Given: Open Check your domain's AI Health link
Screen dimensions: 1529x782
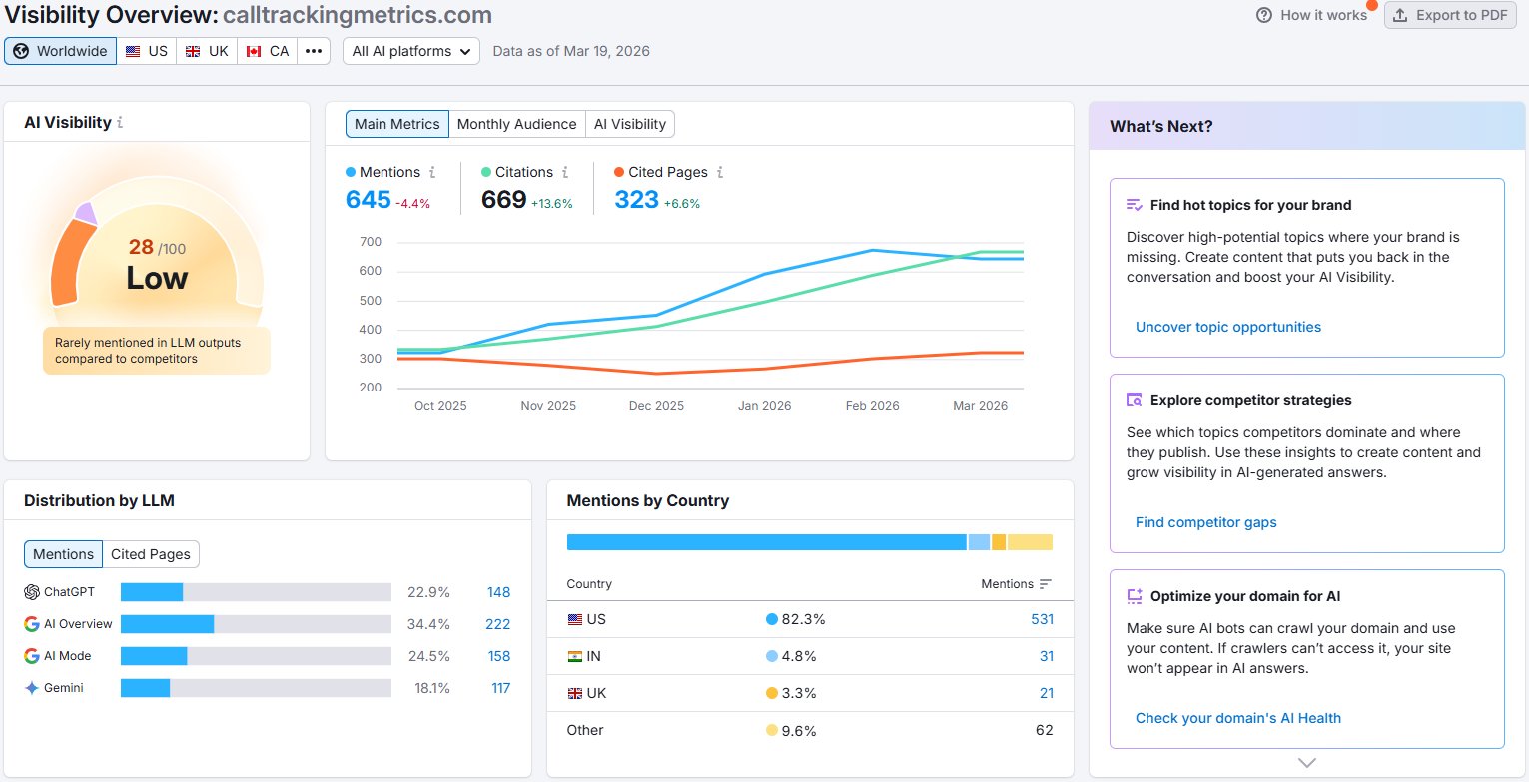Looking at the screenshot, I should click(x=1238, y=718).
